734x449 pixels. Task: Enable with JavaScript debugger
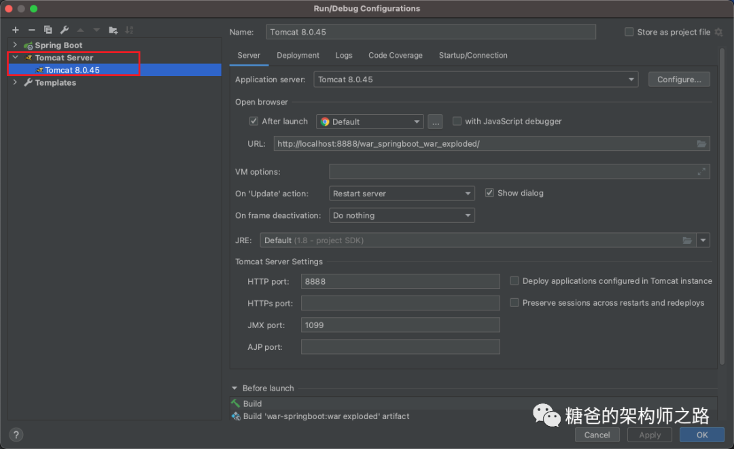pos(457,121)
